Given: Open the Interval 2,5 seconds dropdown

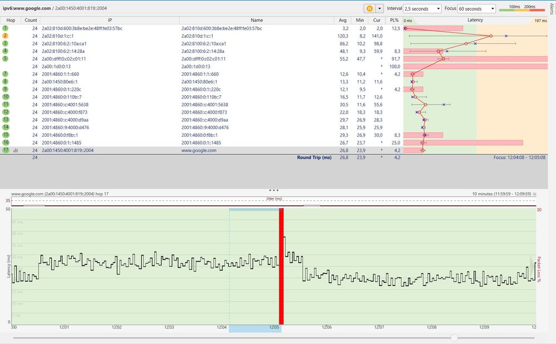Looking at the screenshot, I should pyautogui.click(x=422, y=8).
